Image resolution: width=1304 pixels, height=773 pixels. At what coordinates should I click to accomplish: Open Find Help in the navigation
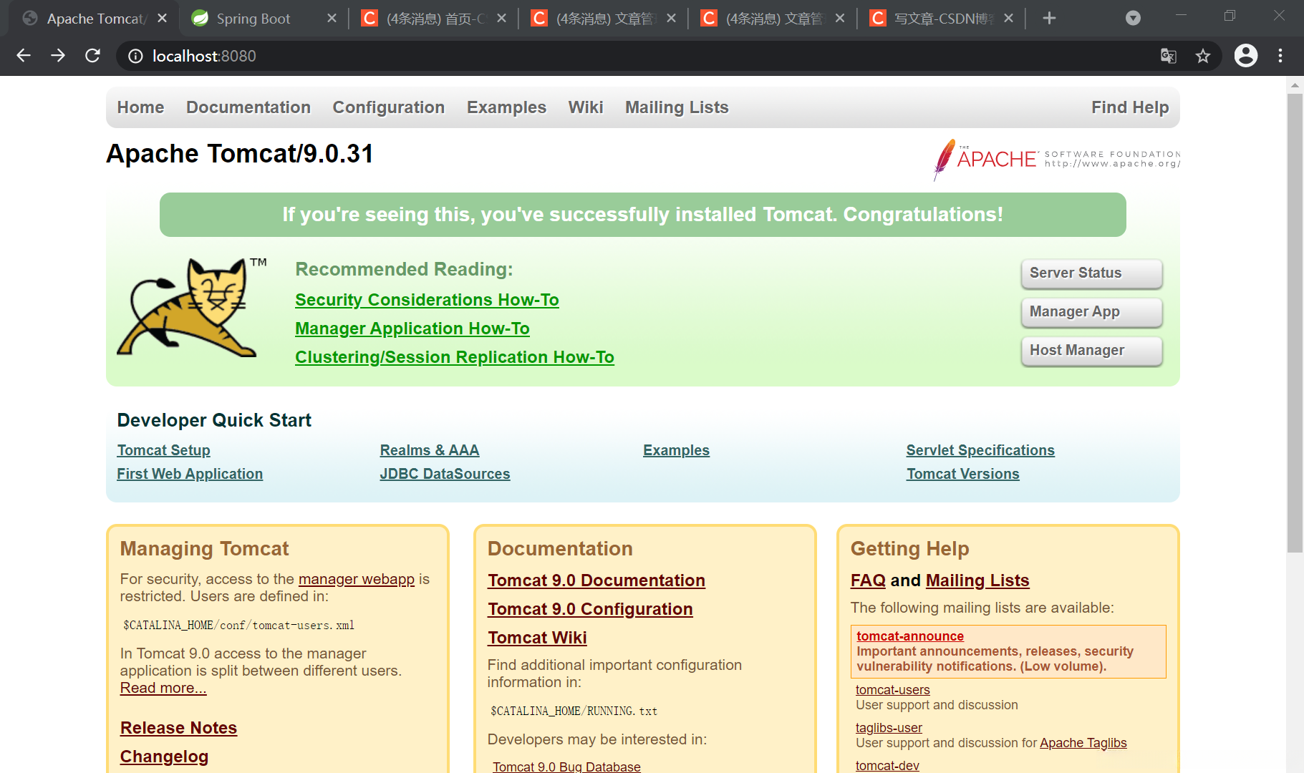[1130, 107]
